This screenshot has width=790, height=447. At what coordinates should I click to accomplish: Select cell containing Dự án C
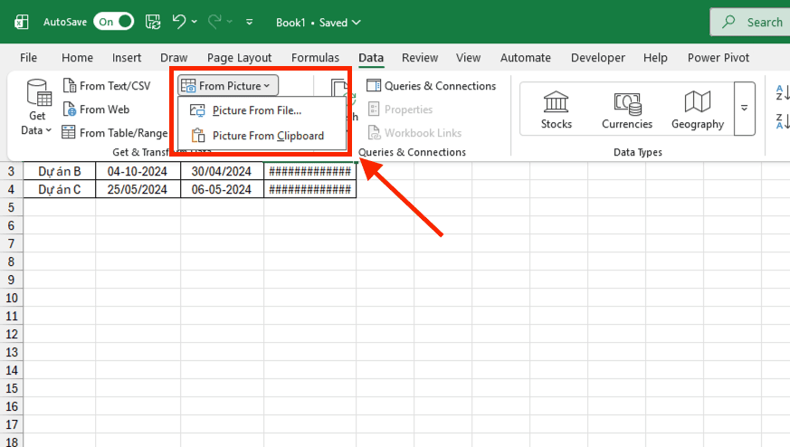[60, 189]
